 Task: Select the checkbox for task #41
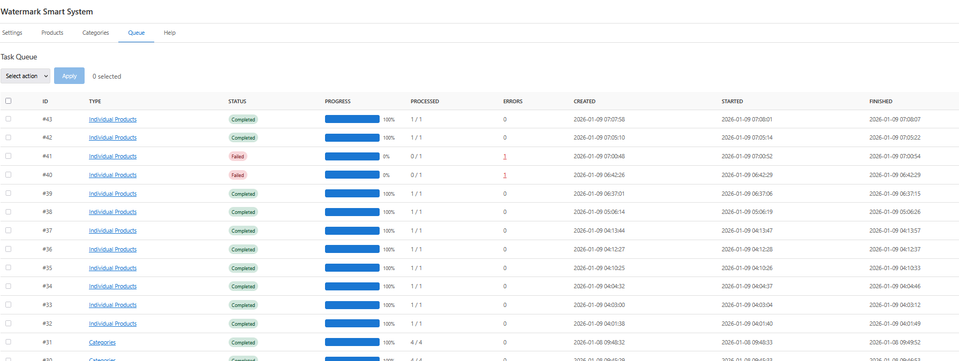click(x=9, y=156)
